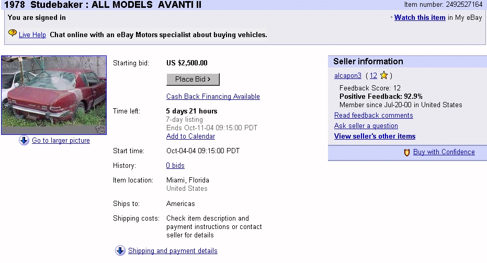Click arrow icon beside Shipping and payment details
487x263 pixels.
tap(120, 250)
